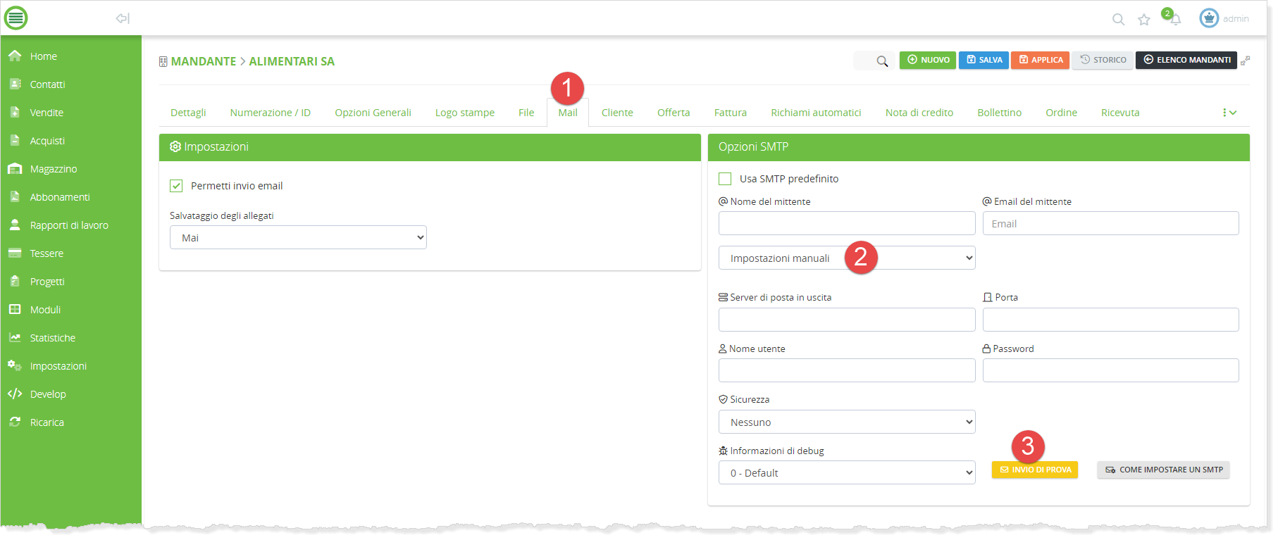This screenshot has height=540, width=1278.
Task: Open Informazioni di debug dropdown
Action: [846, 473]
